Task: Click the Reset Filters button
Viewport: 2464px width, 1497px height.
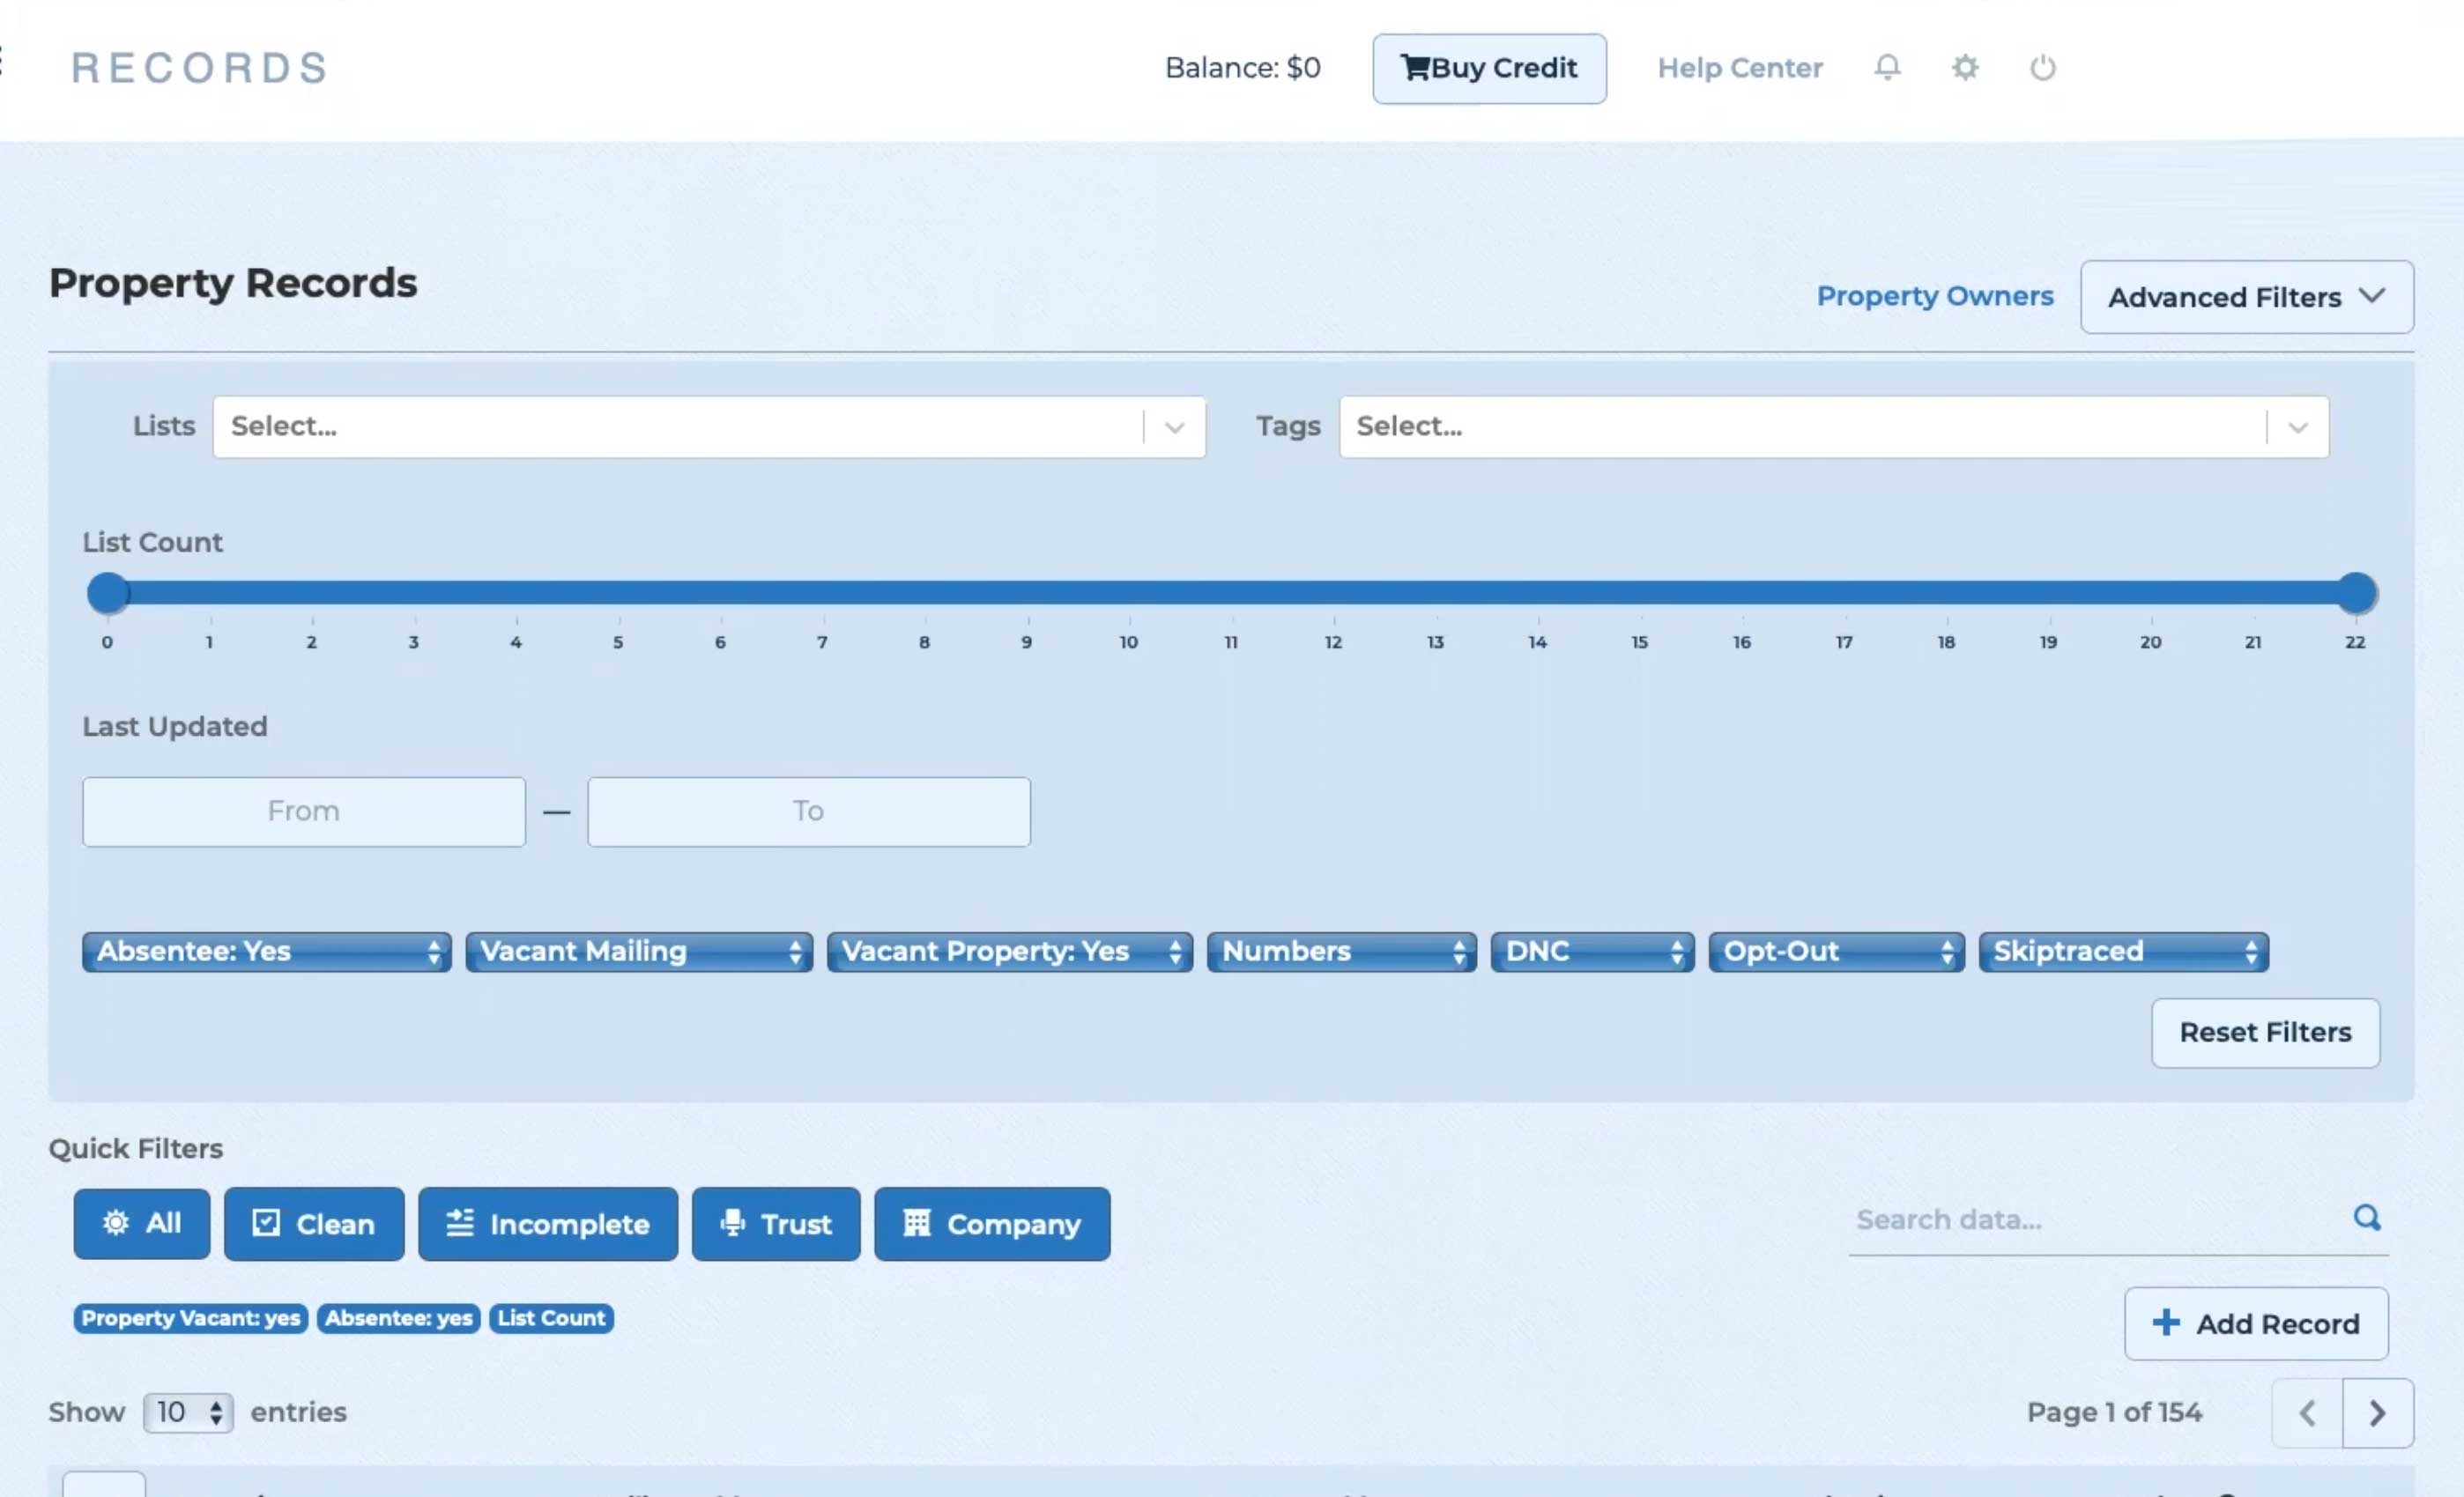Action: (2264, 1032)
